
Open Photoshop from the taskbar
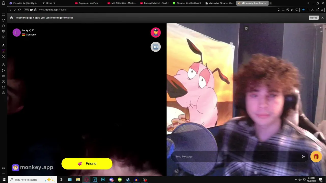103,180
